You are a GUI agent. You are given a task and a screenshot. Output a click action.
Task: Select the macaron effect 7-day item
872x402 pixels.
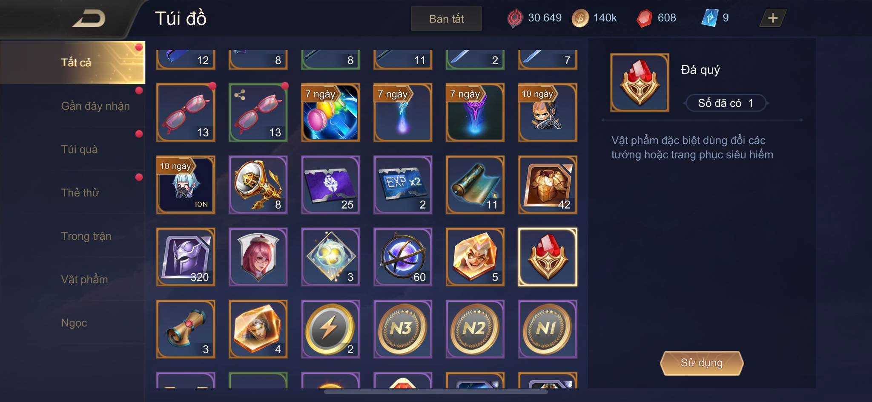(330, 112)
